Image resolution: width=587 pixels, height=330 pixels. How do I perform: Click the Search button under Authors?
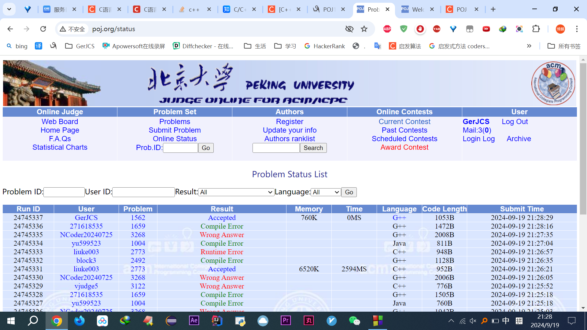click(313, 148)
